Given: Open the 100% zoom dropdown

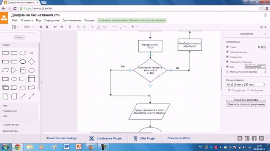Looking at the screenshot, I should [x=29, y=27].
